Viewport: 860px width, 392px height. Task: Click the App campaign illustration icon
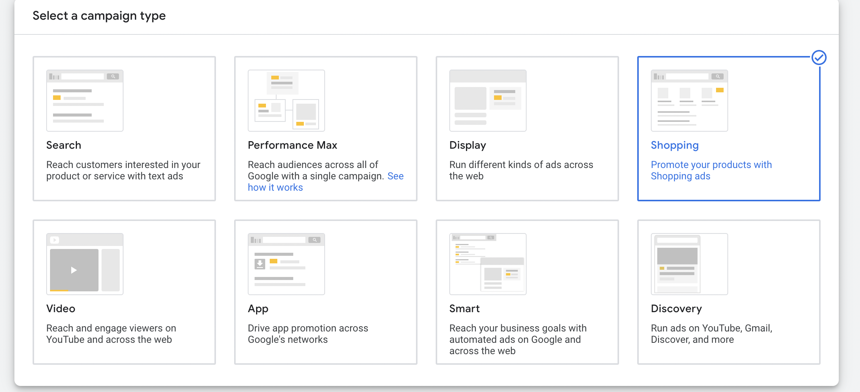point(286,264)
